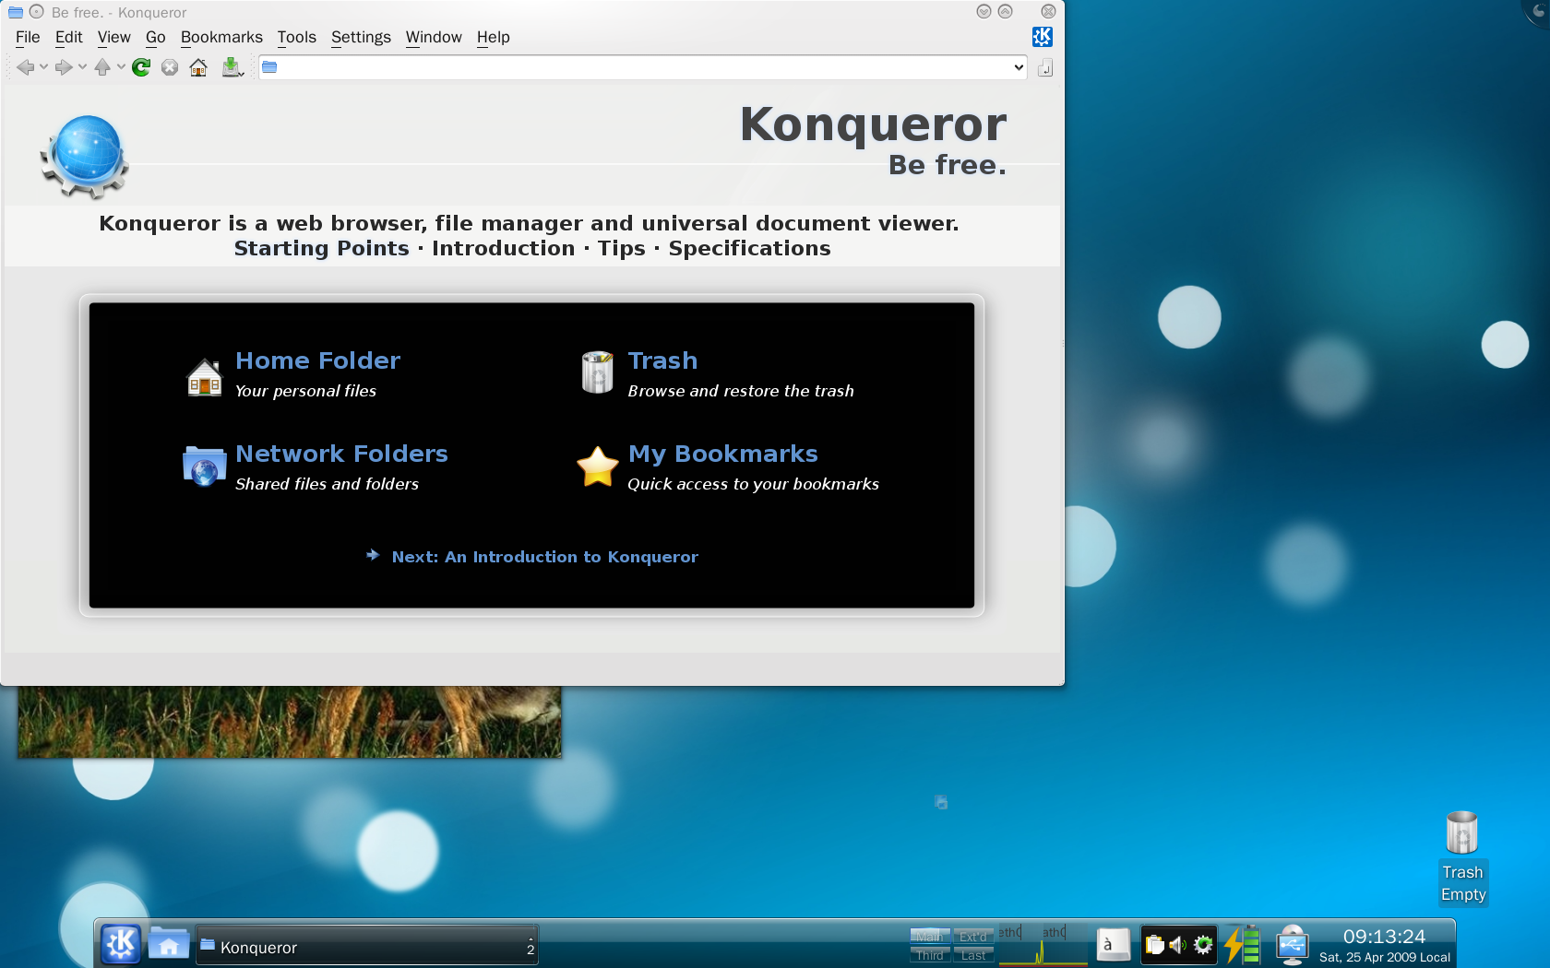Screen dimensions: 1550x968
Task: Open Back history dropdown arrow
Action: 43,67
